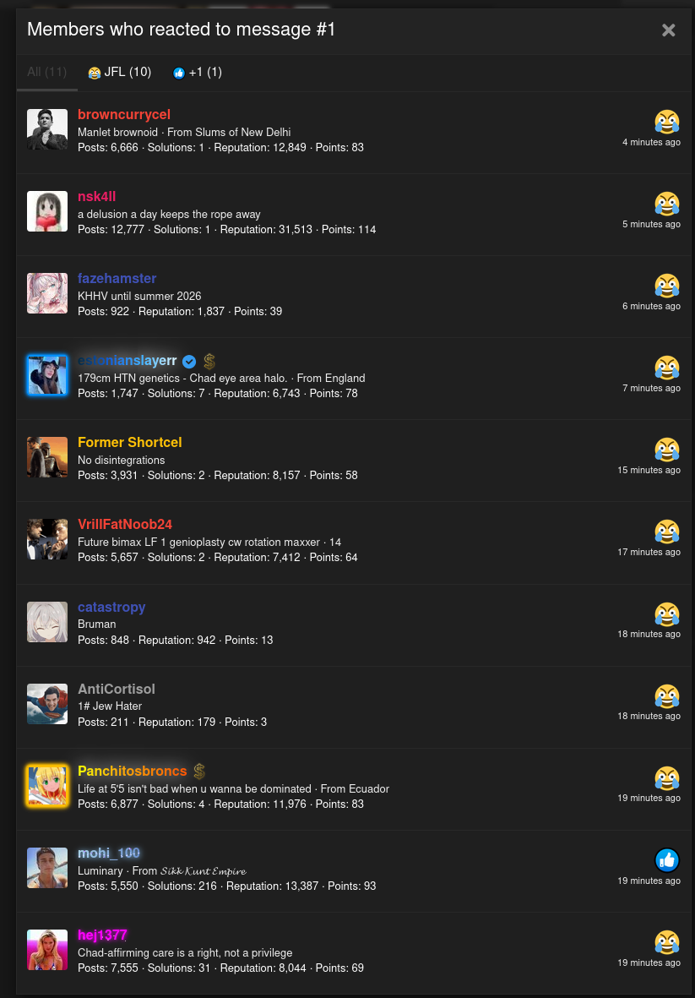
Task: Close the reactions member dialog
Action: point(668,30)
